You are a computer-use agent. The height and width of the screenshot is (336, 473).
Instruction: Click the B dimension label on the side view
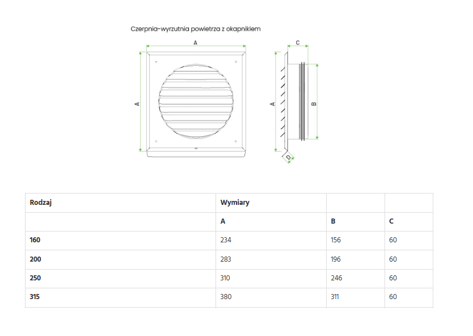point(314,103)
